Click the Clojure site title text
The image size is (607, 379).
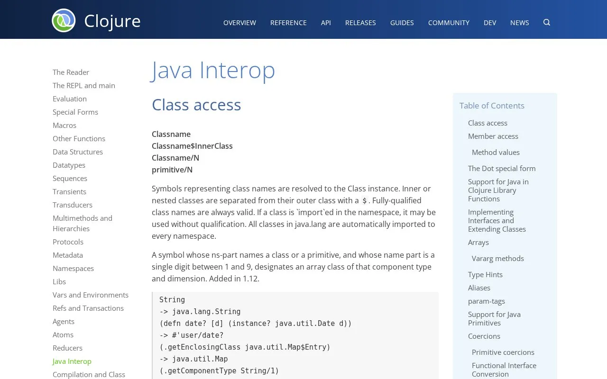112,21
